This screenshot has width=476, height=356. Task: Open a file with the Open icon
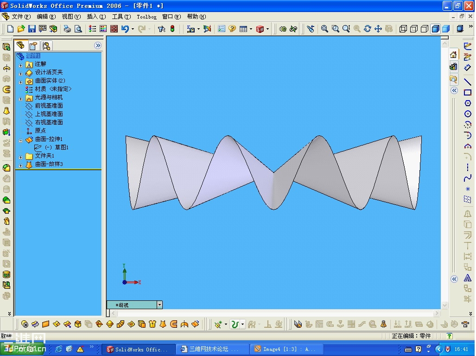21,29
